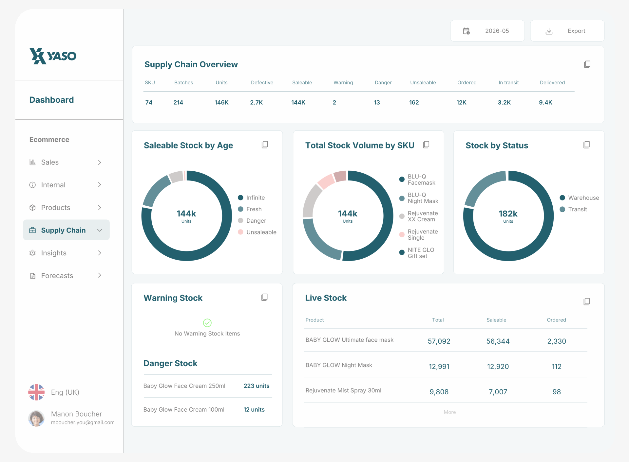
Task: Collapse the Supply Chain menu chevron
Action: pyautogui.click(x=100, y=230)
